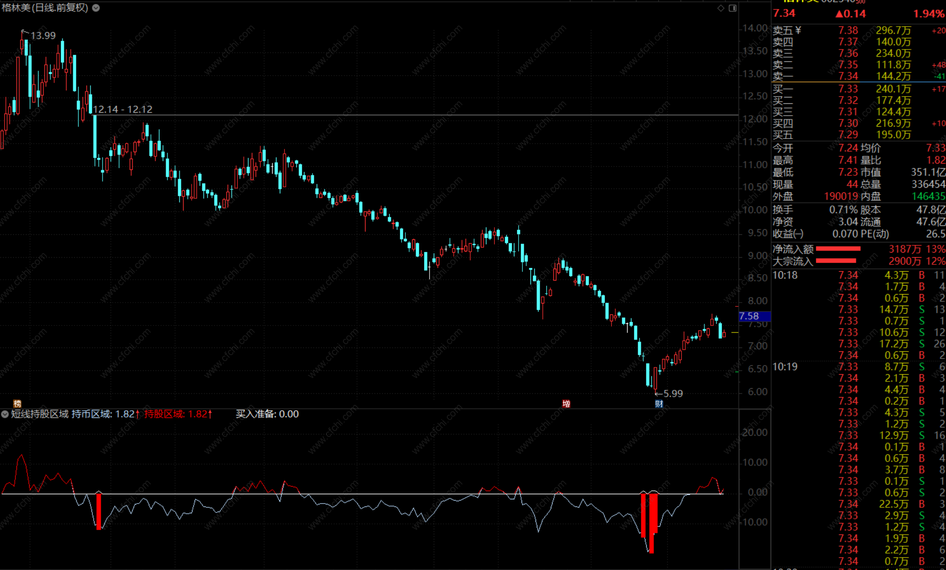Click the red 增 event marker

click(566, 403)
